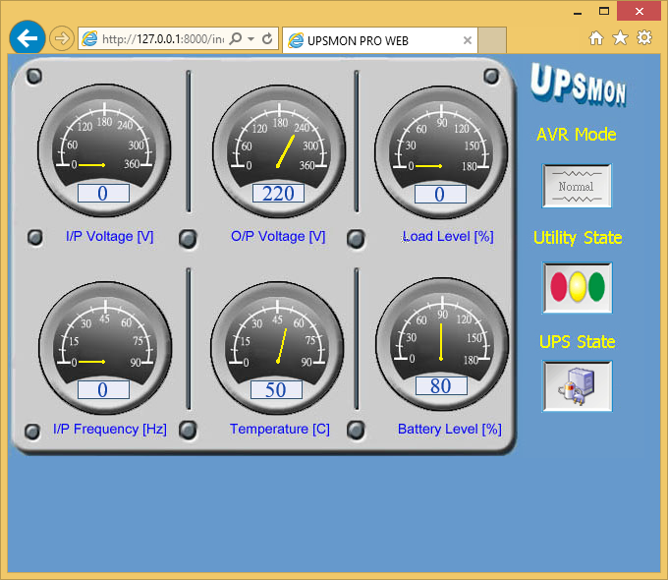The width and height of the screenshot is (668, 580).
Task: Click the Battery Level value 80
Action: pos(441,386)
